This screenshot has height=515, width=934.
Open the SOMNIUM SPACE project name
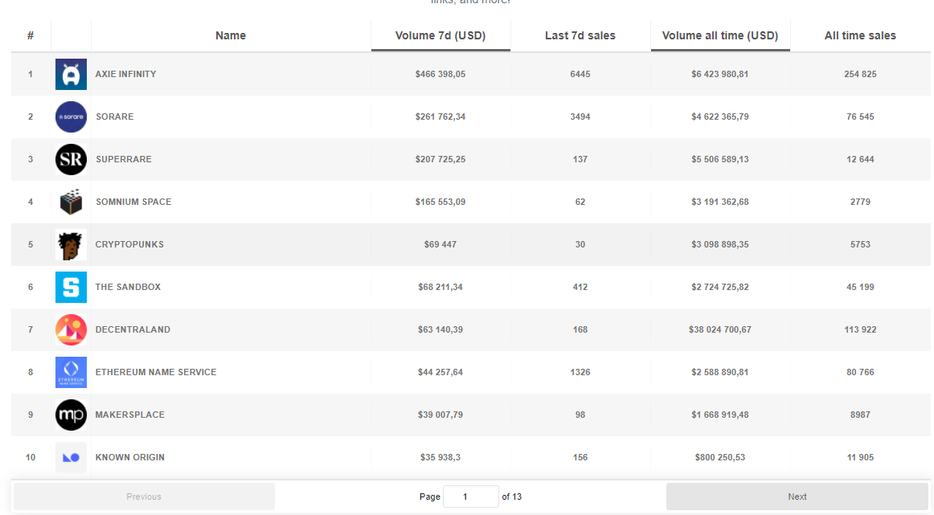pyautogui.click(x=133, y=202)
